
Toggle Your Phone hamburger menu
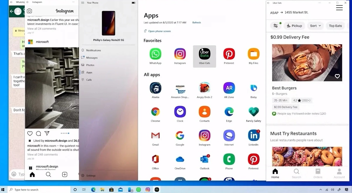coord(83,3)
